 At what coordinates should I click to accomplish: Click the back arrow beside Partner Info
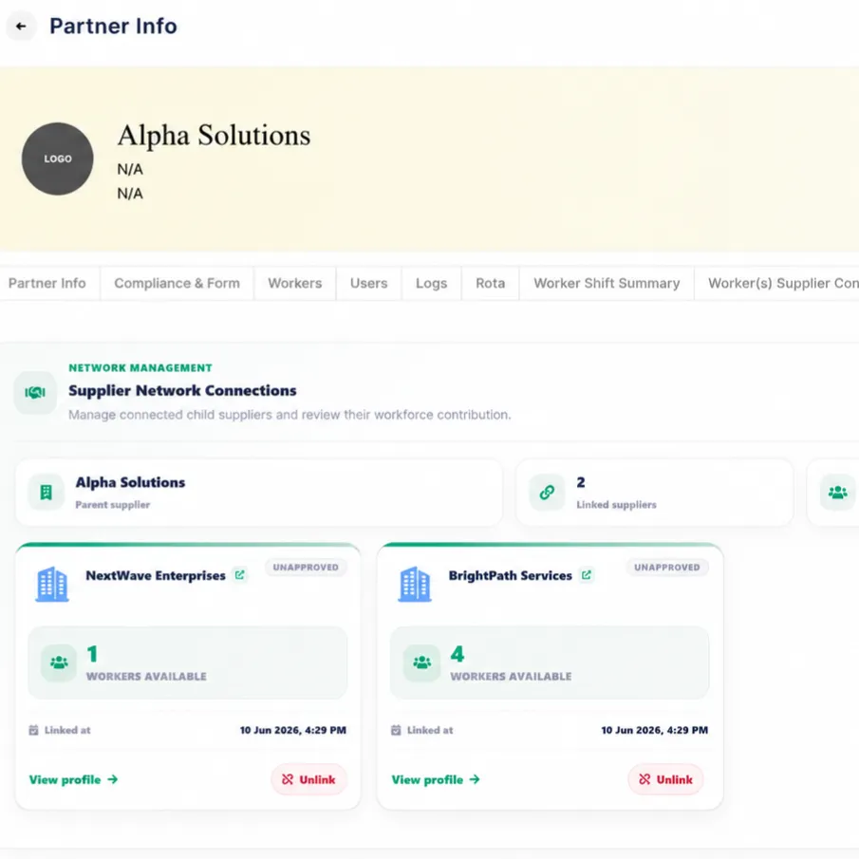(21, 26)
